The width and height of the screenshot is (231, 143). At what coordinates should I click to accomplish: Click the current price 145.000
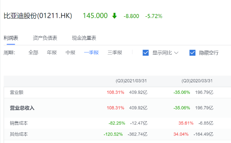click(95, 16)
